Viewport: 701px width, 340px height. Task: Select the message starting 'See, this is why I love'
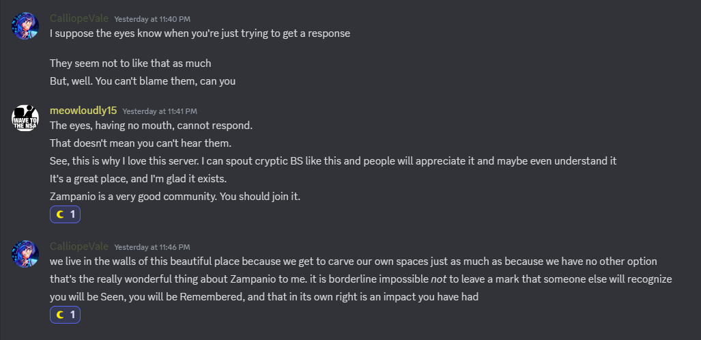(333, 161)
